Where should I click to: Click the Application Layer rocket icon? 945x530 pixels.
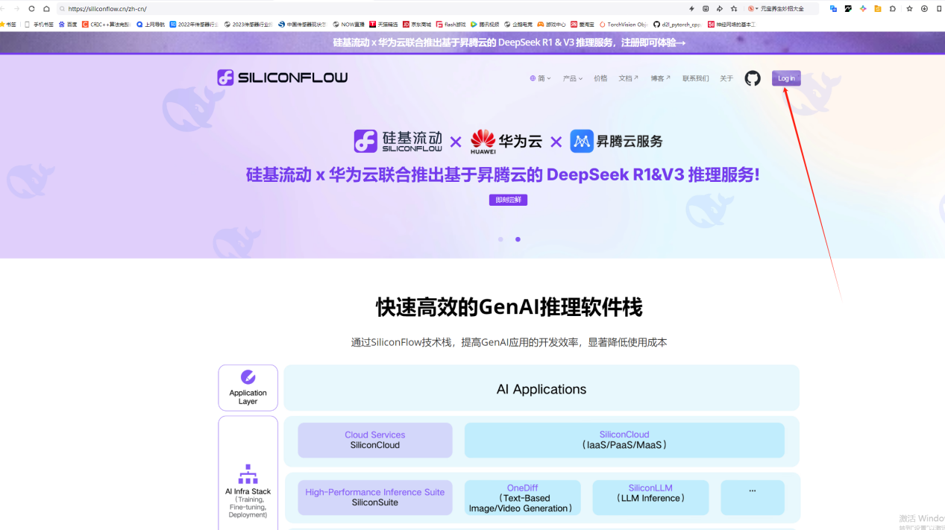(x=248, y=377)
